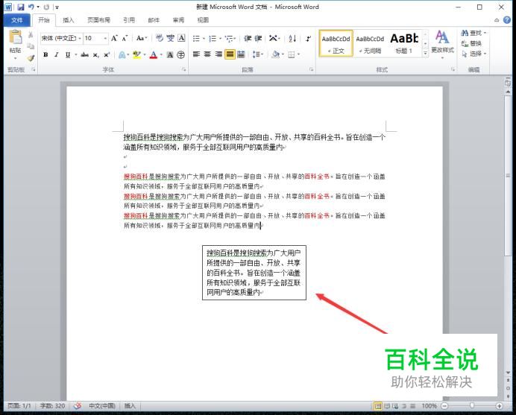Increase paragraph indent
Image resolution: width=516 pixels, height=415 pixels.
(258, 38)
